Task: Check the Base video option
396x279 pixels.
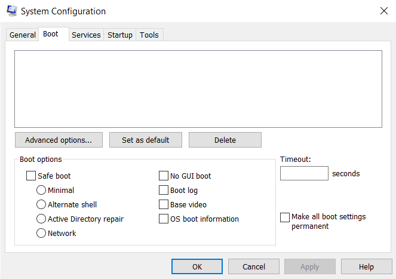Action: (164, 204)
